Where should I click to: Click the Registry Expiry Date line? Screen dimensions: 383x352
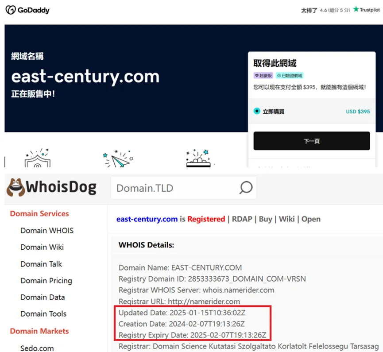(x=192, y=335)
